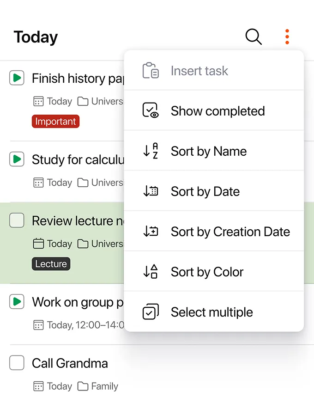Image resolution: width=314 pixels, height=403 pixels.
Task: Open the Family folder label
Action: pyautogui.click(x=98, y=386)
